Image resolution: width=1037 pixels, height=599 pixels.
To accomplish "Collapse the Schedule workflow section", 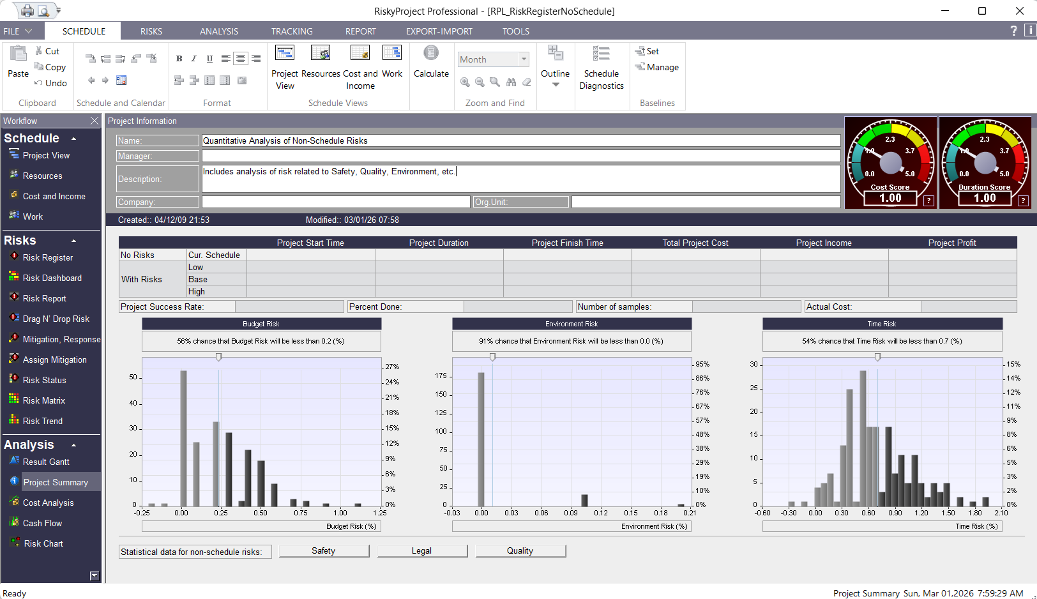I will [73, 138].
